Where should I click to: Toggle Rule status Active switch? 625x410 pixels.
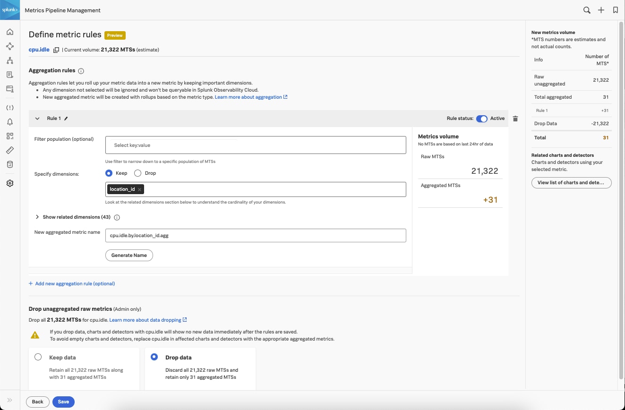coord(481,119)
